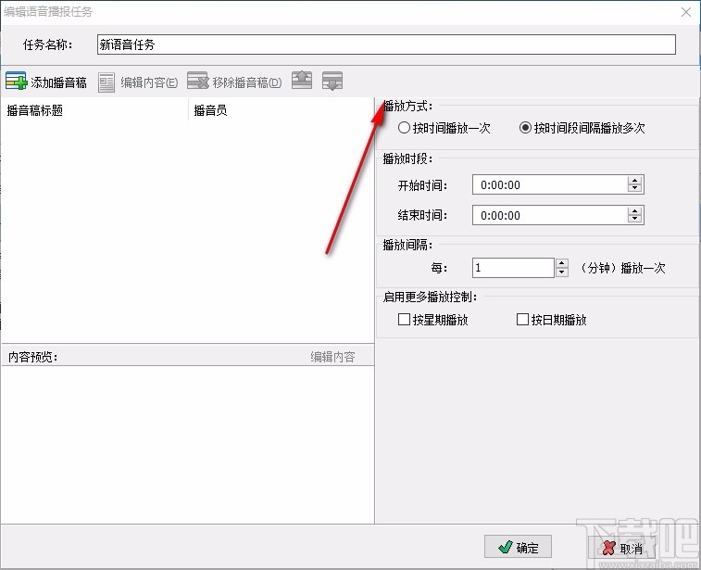Focus the 任务名称 text field
Viewport: 701px width, 570px height.
386,44
